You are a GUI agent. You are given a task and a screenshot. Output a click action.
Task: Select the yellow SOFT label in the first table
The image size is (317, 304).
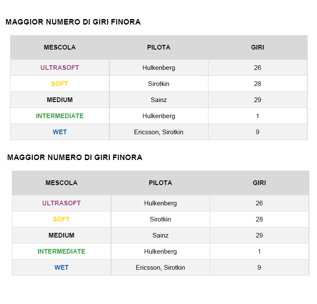pyautogui.click(x=60, y=84)
